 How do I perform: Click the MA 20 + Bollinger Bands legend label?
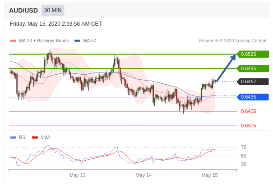pyautogui.click(x=44, y=41)
